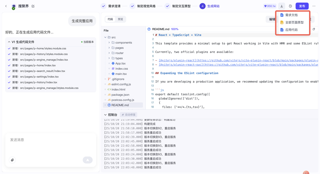This screenshot has width=320, height=174.
Task: Click the copy icon in code header
Action: [314, 29]
